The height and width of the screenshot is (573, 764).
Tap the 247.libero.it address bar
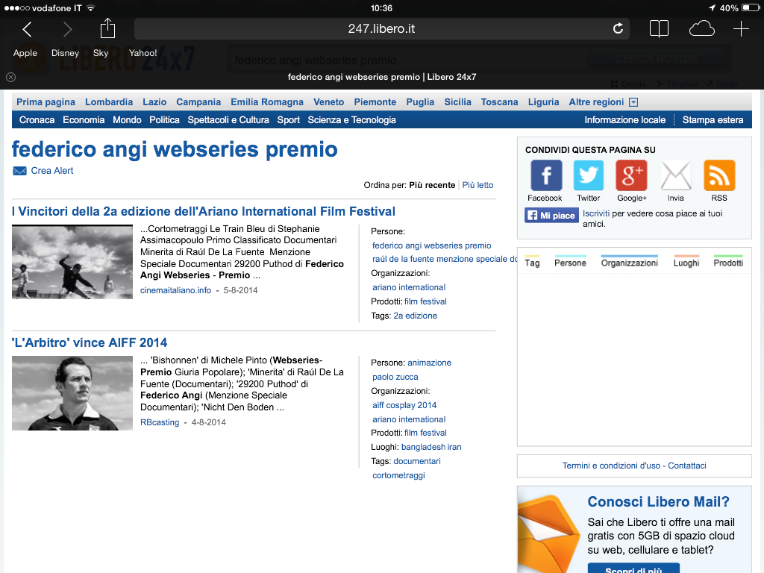[381, 29]
